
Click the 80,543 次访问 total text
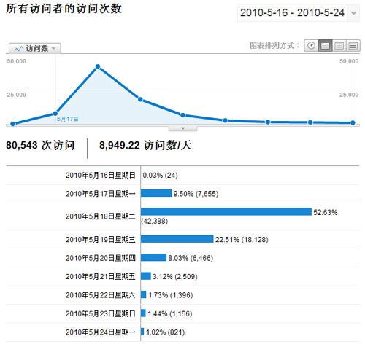point(40,145)
